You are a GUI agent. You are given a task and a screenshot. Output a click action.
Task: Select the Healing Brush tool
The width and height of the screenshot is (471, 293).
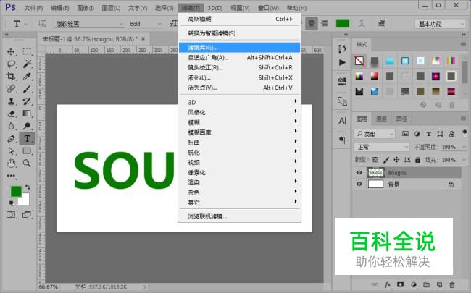coord(11,89)
